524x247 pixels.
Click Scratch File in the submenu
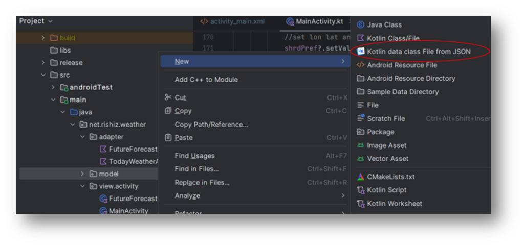pyautogui.click(x=385, y=118)
